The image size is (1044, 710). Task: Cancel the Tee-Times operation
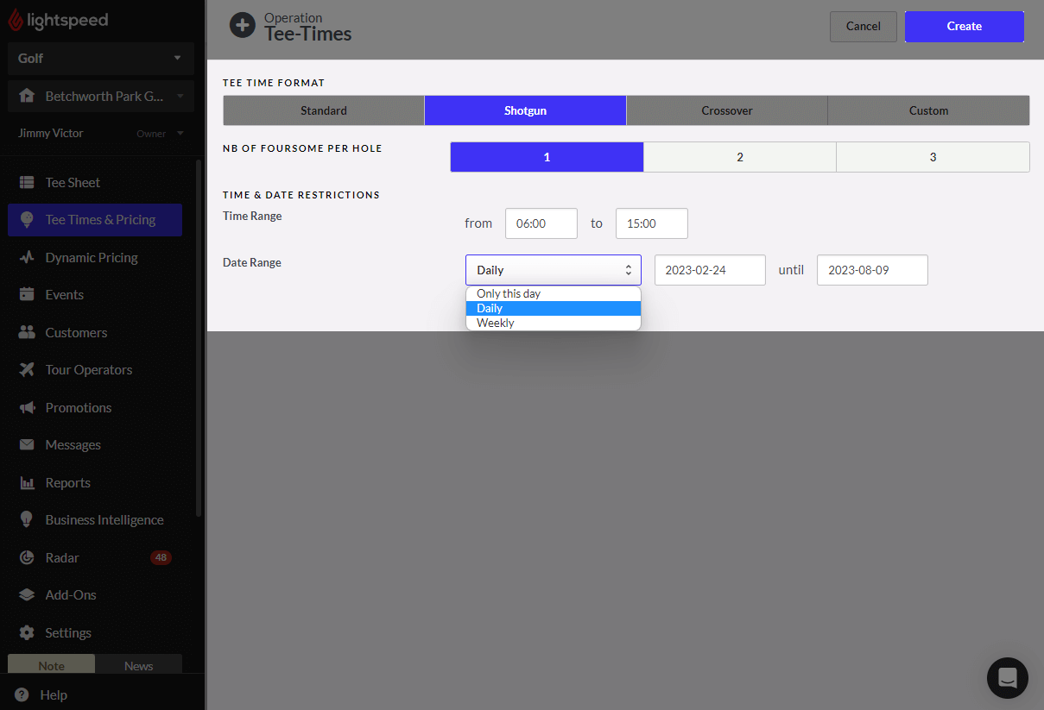(x=863, y=27)
